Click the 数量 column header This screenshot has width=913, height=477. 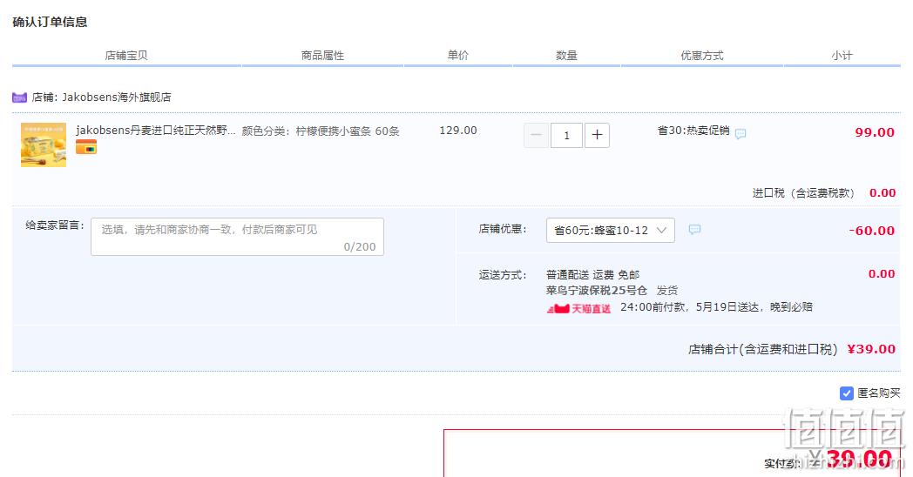coord(566,55)
